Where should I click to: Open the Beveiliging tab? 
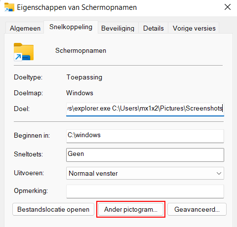click(x=118, y=28)
